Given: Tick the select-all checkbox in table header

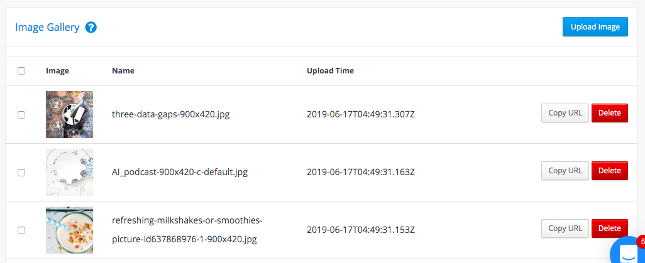Looking at the screenshot, I should 21,71.
